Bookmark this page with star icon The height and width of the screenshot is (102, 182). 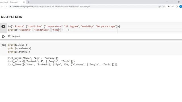point(164,7)
